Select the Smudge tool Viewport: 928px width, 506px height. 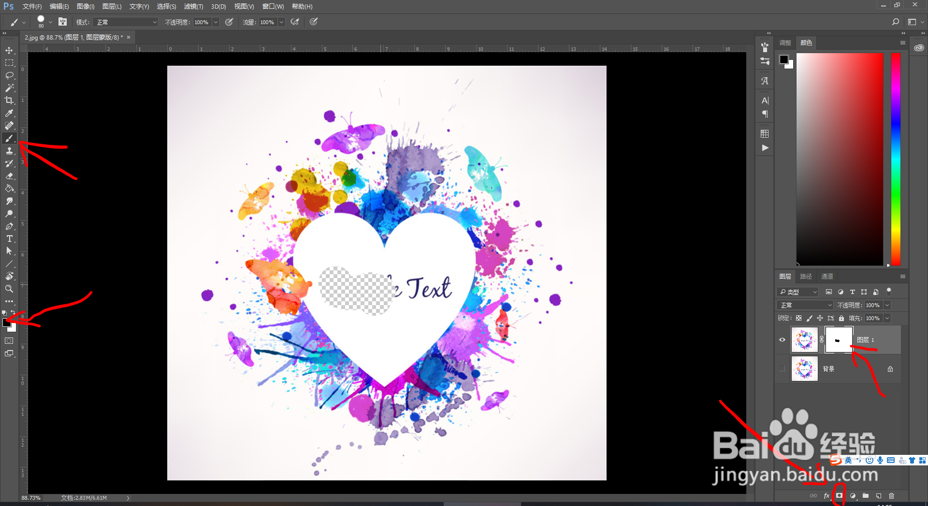[9, 201]
